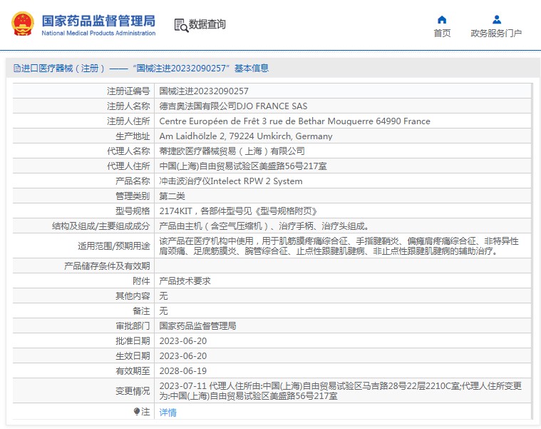Select registration number 国械注进20232090257 in table
Viewport: 541px width, 429px height.
[x=204, y=91]
